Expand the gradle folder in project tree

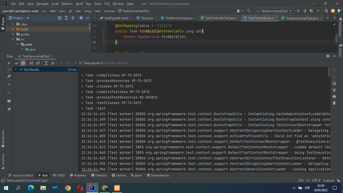[13, 34]
